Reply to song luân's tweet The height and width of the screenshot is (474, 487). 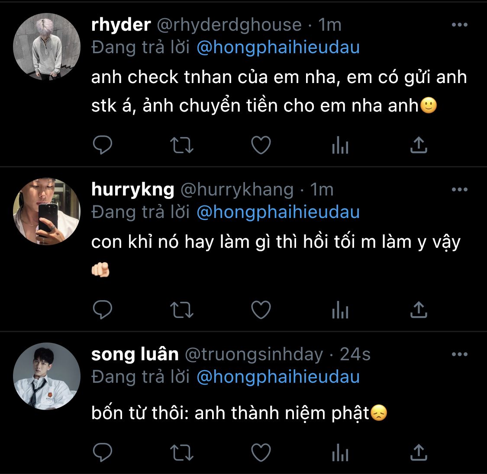tap(103, 452)
